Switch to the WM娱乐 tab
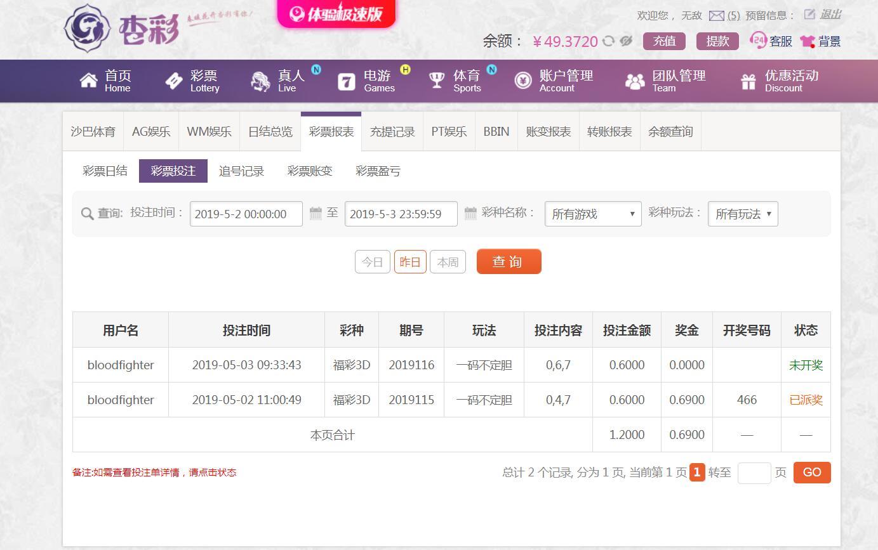This screenshot has height=550, width=878. pyautogui.click(x=209, y=132)
